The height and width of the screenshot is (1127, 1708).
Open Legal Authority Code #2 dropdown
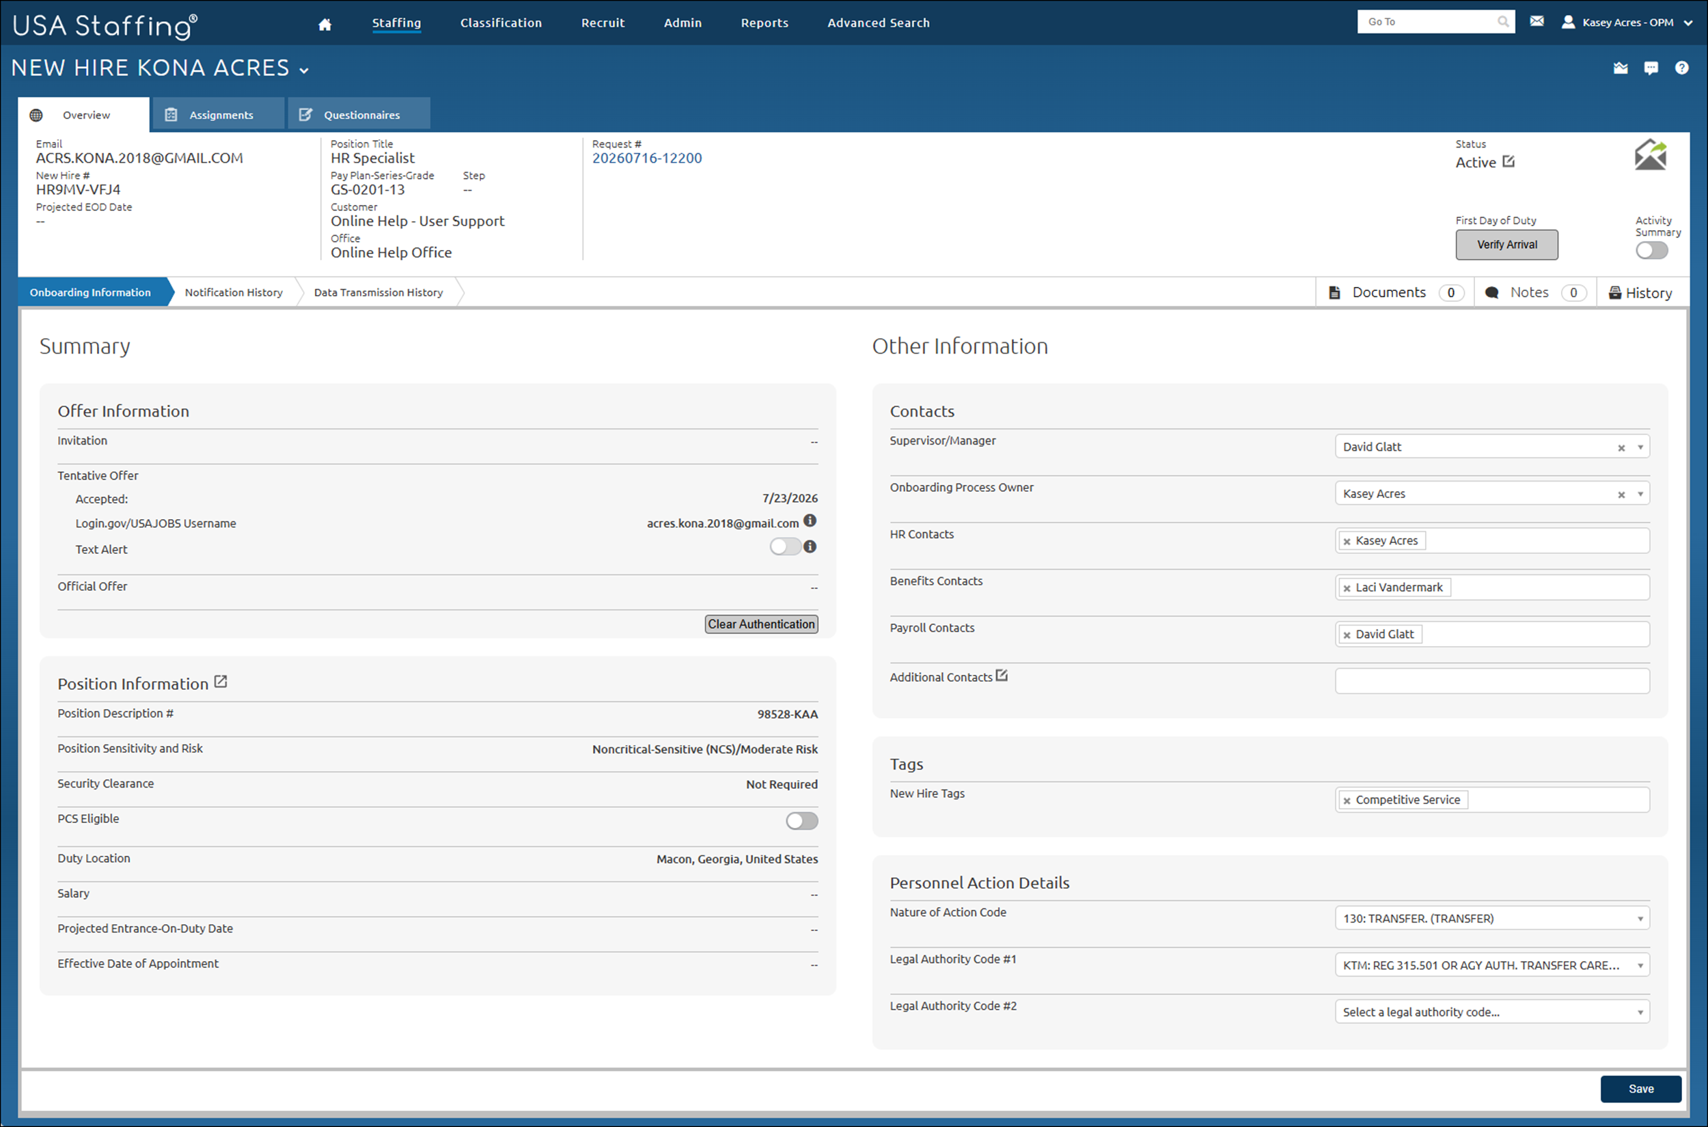(1492, 1012)
